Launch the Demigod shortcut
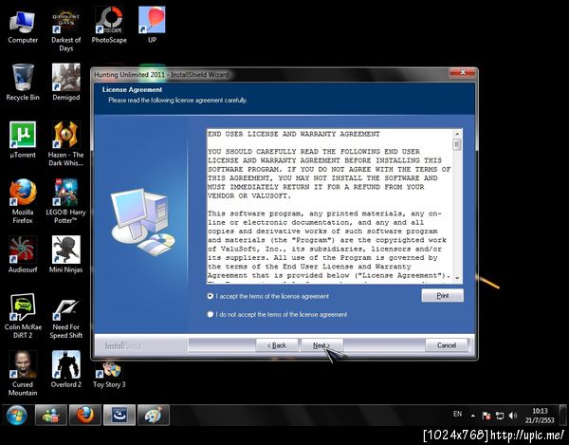The image size is (569, 445). click(65, 83)
